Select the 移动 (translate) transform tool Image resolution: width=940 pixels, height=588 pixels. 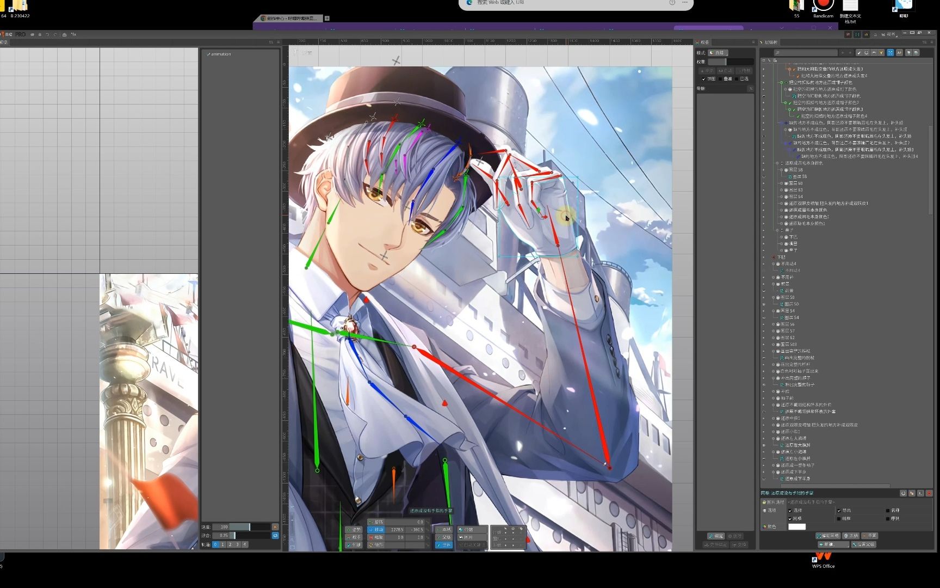[x=376, y=530]
